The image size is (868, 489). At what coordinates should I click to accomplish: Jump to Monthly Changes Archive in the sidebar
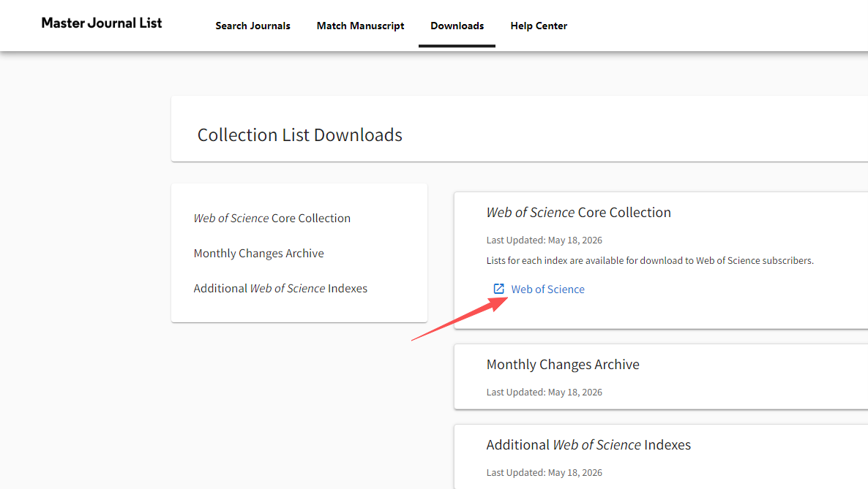[258, 254]
